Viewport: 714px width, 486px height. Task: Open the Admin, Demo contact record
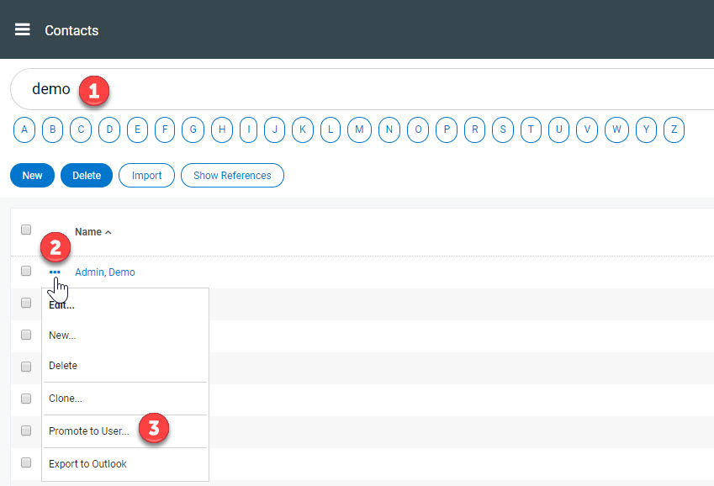[x=104, y=272]
